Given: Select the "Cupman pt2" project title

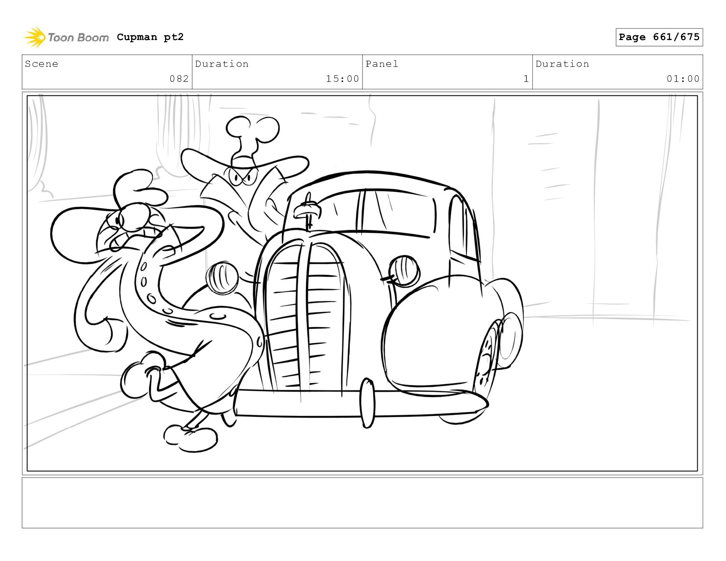Looking at the screenshot, I should pos(150,37).
